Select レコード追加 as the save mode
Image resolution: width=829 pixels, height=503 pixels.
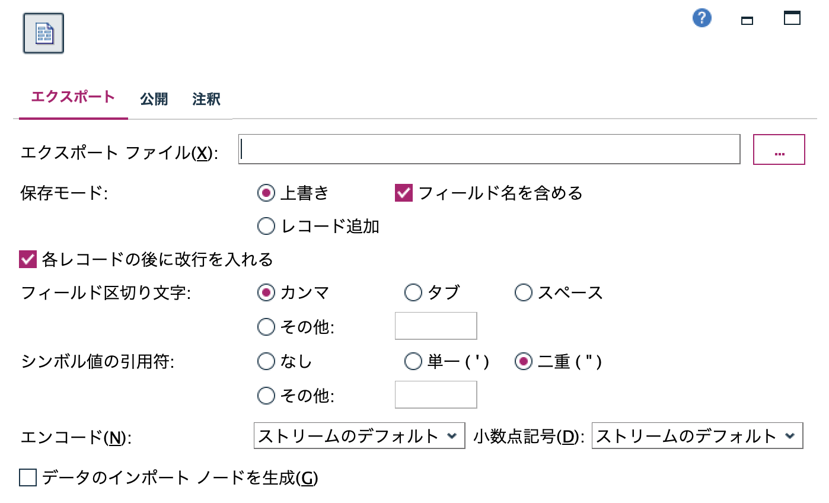coord(266,227)
